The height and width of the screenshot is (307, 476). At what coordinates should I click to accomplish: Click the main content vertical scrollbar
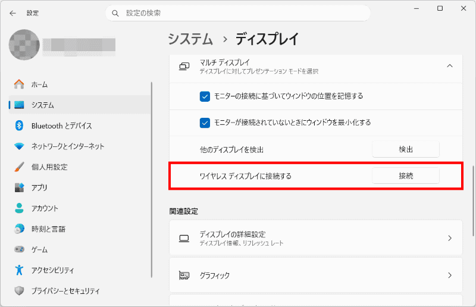tap(473, 201)
